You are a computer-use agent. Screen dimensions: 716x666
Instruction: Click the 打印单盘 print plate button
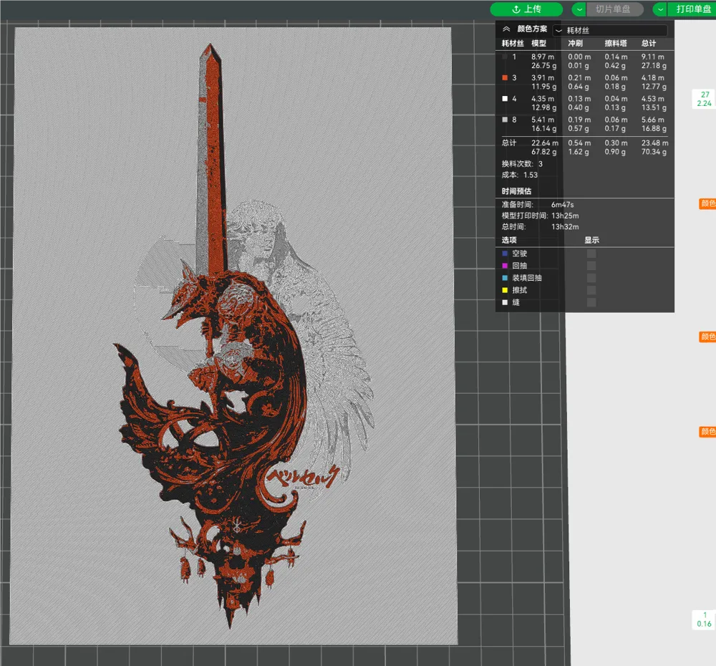click(692, 9)
